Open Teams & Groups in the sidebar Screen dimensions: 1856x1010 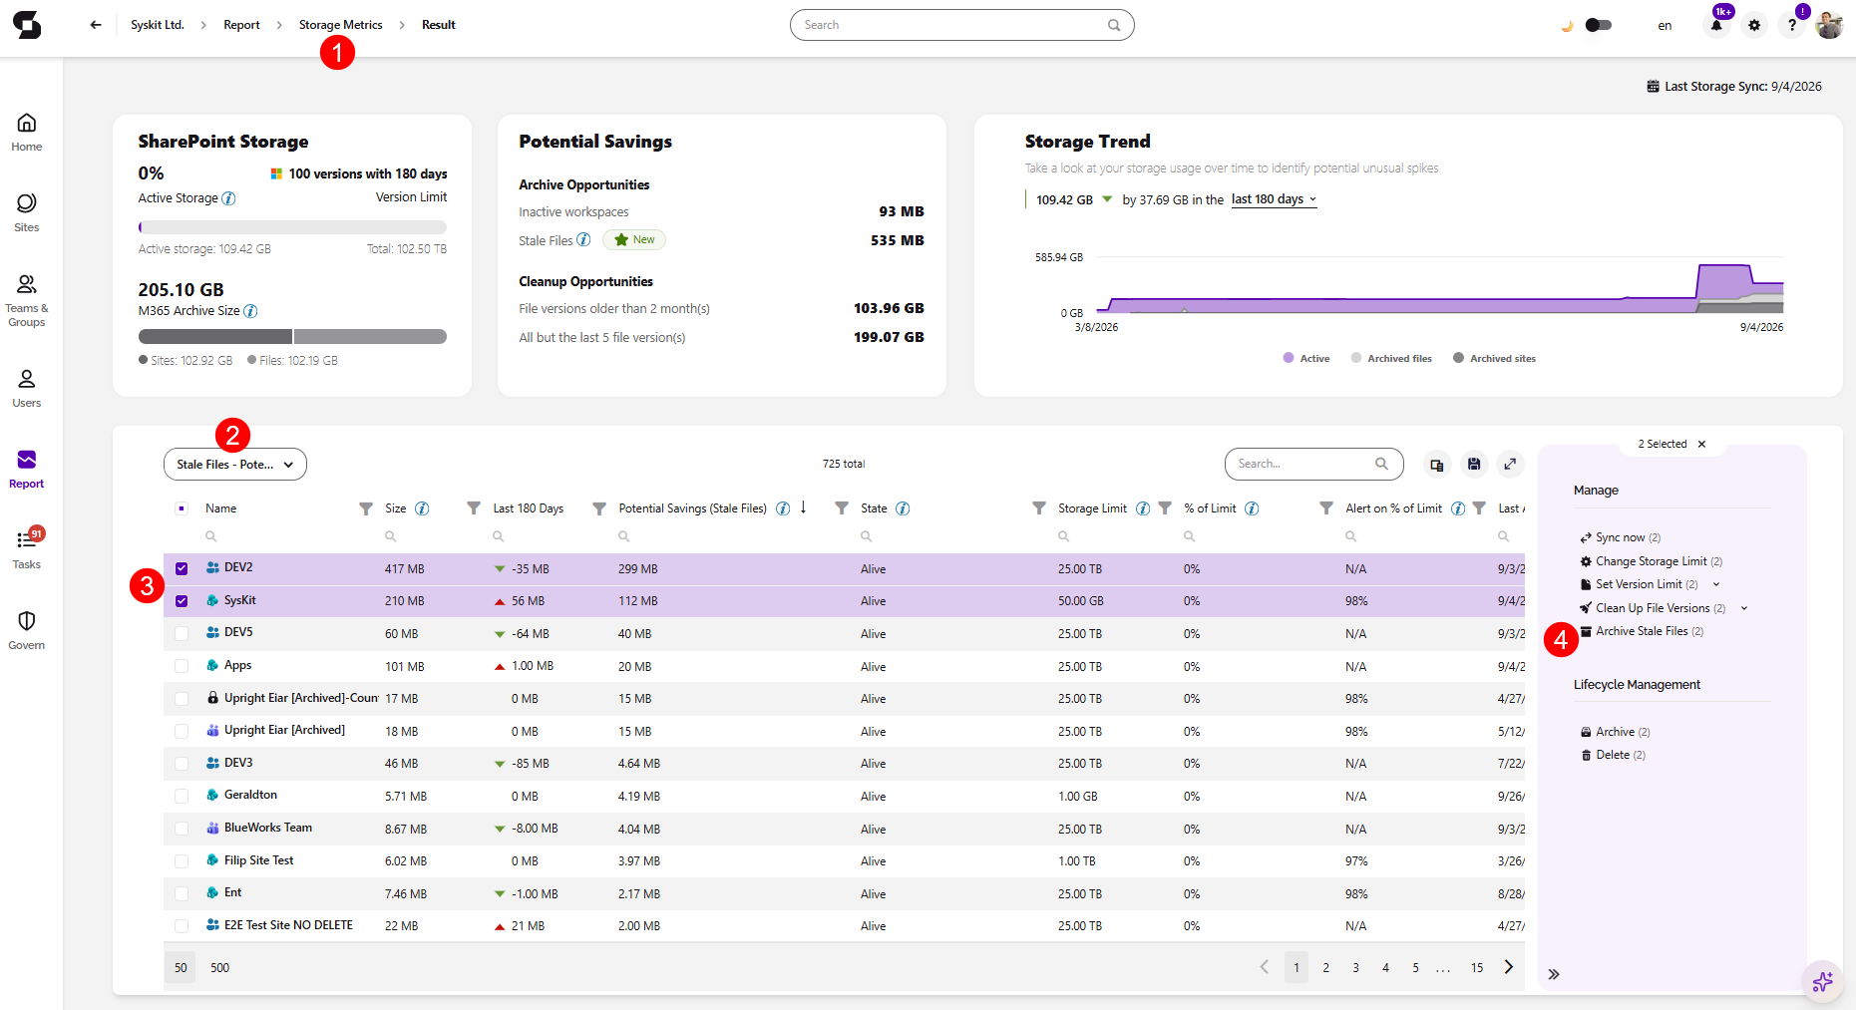point(27,300)
